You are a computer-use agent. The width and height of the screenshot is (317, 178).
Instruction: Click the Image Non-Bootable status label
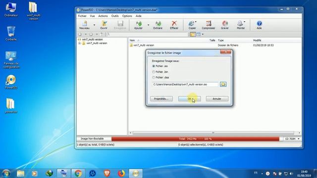click(92, 138)
